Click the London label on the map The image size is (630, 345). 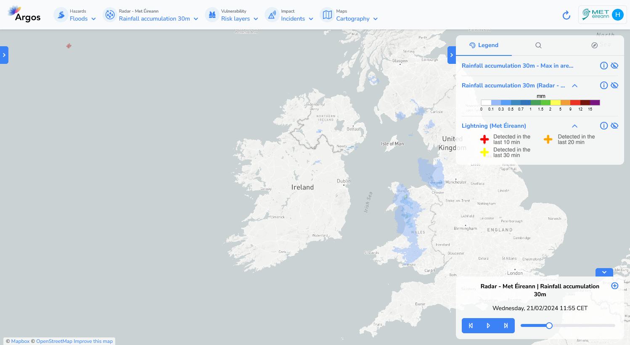pos(515,273)
